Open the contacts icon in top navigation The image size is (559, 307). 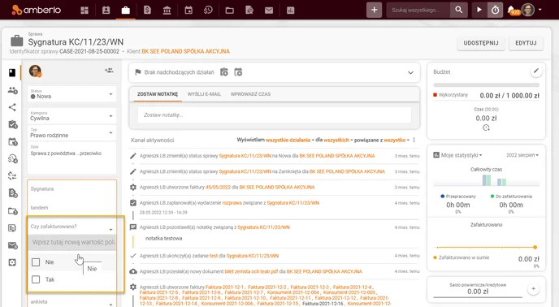pos(106,10)
